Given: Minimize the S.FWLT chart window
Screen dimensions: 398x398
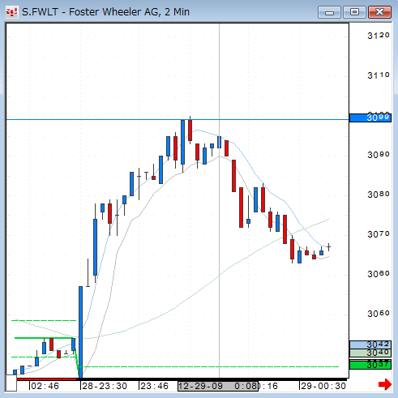Looking at the screenshot, I should pyautogui.click(x=329, y=12).
